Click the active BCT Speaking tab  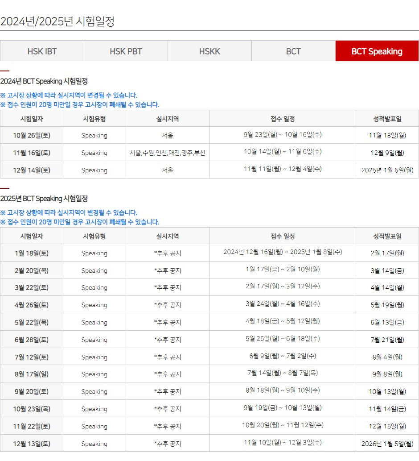click(x=377, y=51)
